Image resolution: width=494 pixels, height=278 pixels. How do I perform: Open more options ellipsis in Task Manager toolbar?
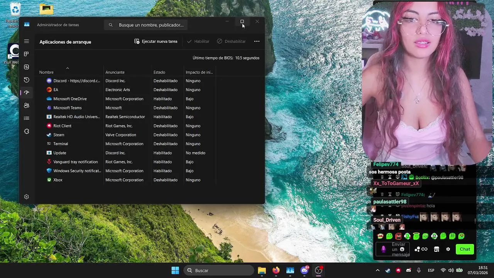[257, 41]
